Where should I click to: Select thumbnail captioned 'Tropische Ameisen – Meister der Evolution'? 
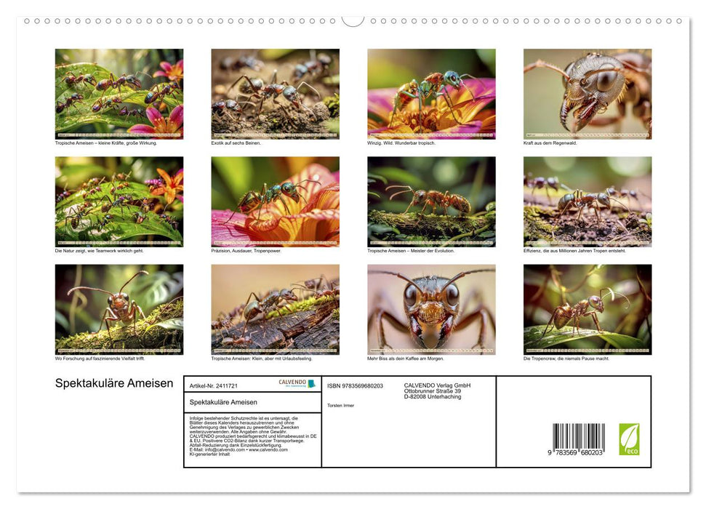[x=431, y=202]
